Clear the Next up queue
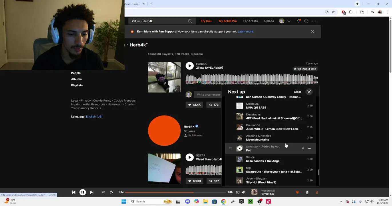 (297, 92)
